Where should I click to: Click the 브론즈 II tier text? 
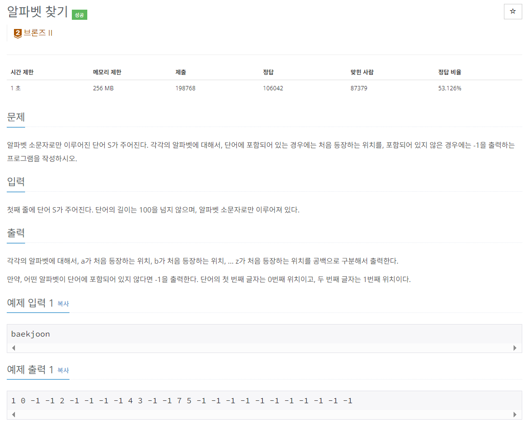tap(38, 33)
